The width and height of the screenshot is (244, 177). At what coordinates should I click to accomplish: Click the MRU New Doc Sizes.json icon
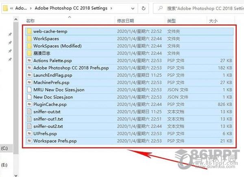(29, 90)
